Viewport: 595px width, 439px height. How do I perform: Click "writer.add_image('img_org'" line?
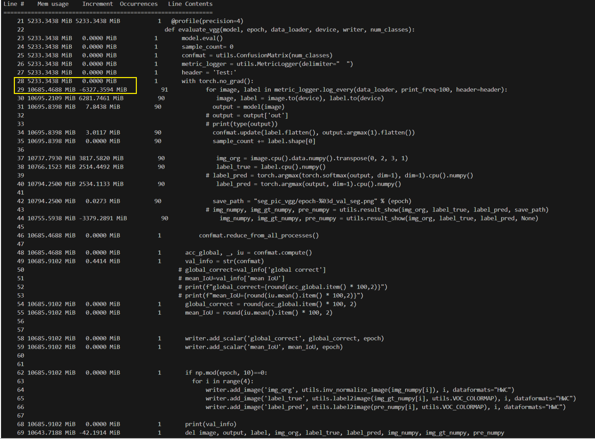[360, 390]
